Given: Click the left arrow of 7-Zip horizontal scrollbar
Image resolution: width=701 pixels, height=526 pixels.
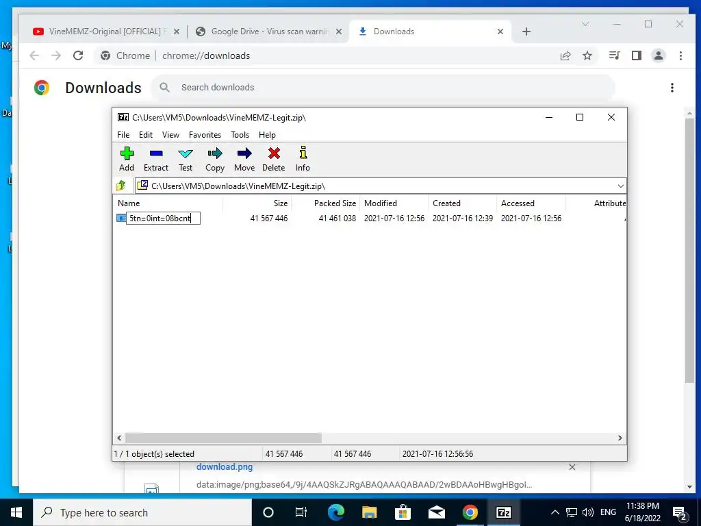Looking at the screenshot, I should click(x=119, y=438).
